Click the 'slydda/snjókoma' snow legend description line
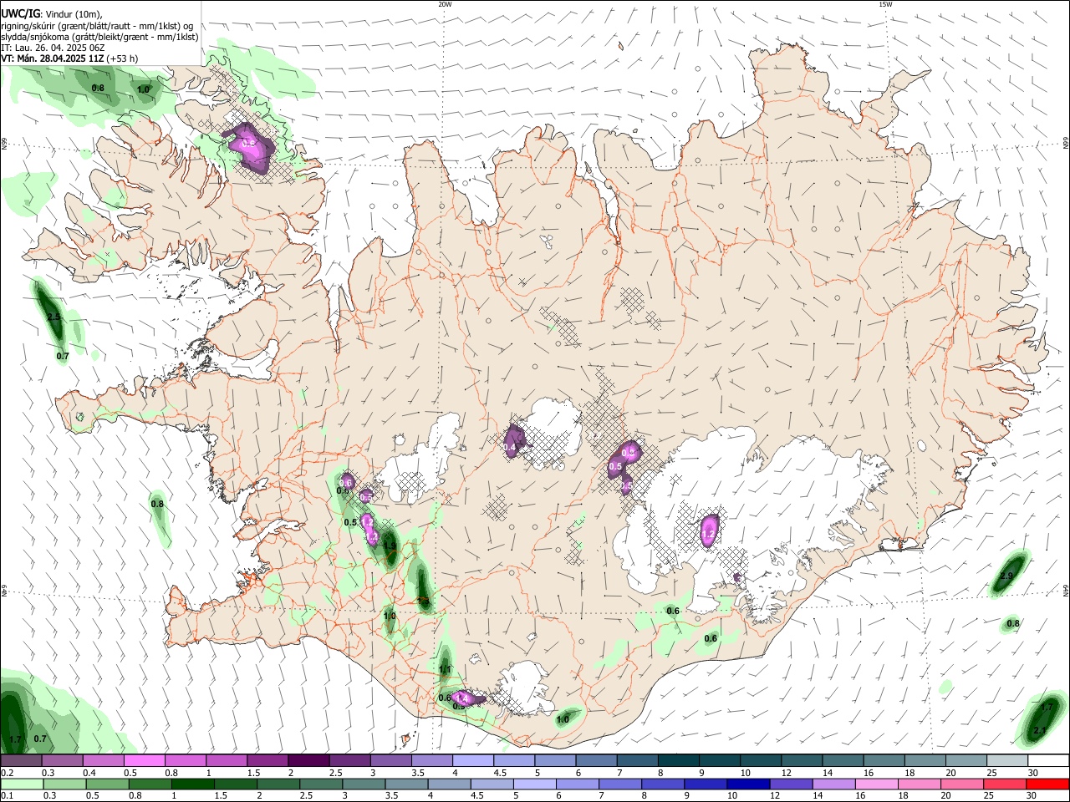This screenshot has width=1070, height=802. point(100,37)
